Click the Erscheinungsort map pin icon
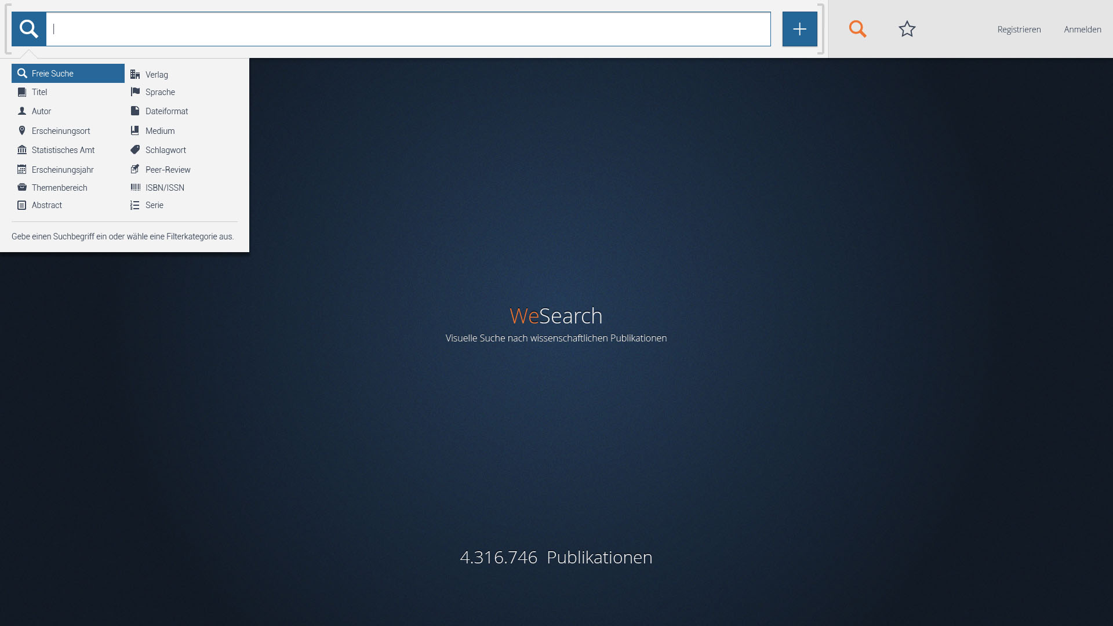Viewport: 1113px width, 626px height. pos(22,131)
